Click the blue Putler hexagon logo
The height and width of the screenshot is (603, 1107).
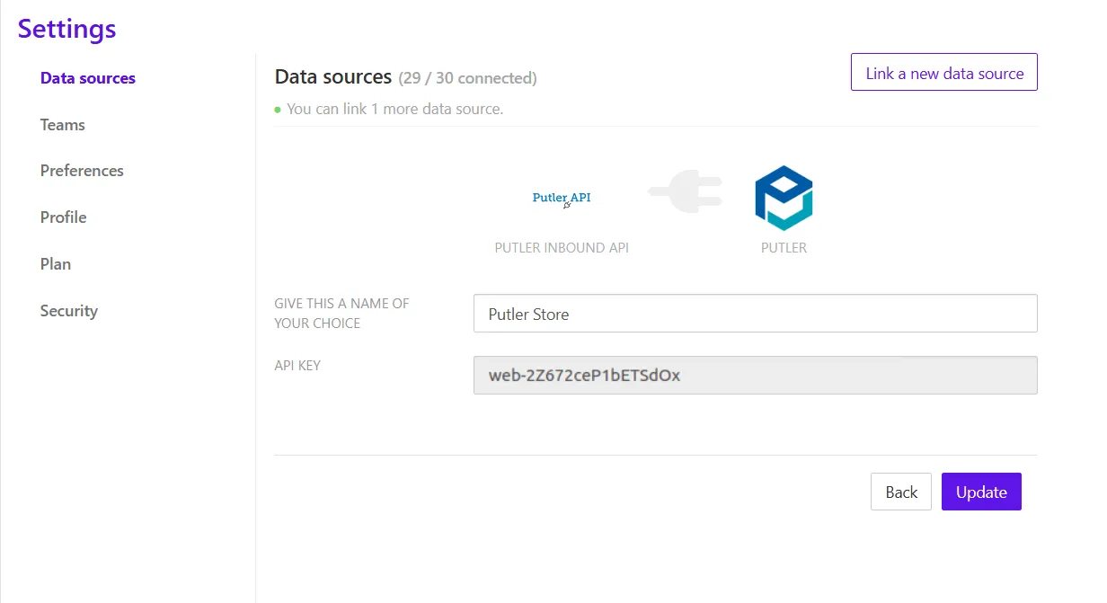click(784, 198)
